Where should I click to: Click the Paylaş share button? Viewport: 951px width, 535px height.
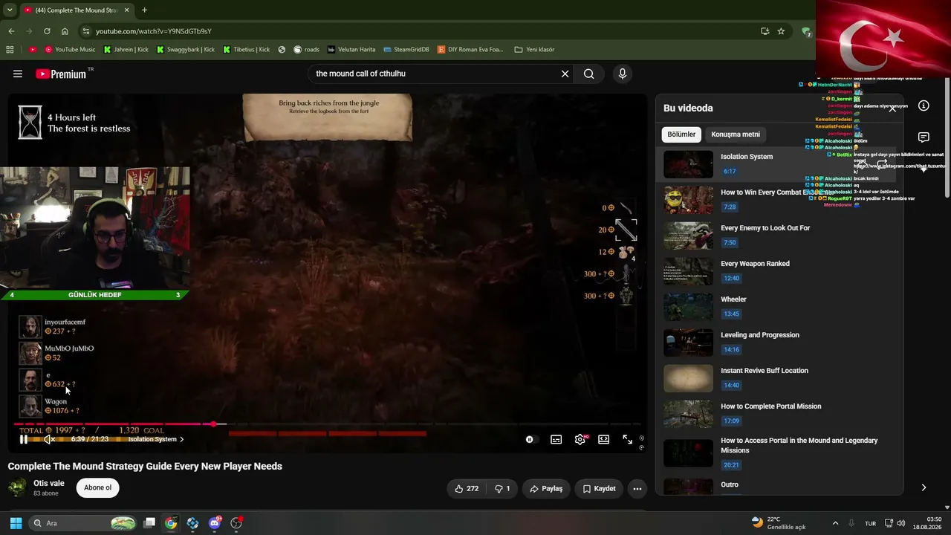coord(546,488)
